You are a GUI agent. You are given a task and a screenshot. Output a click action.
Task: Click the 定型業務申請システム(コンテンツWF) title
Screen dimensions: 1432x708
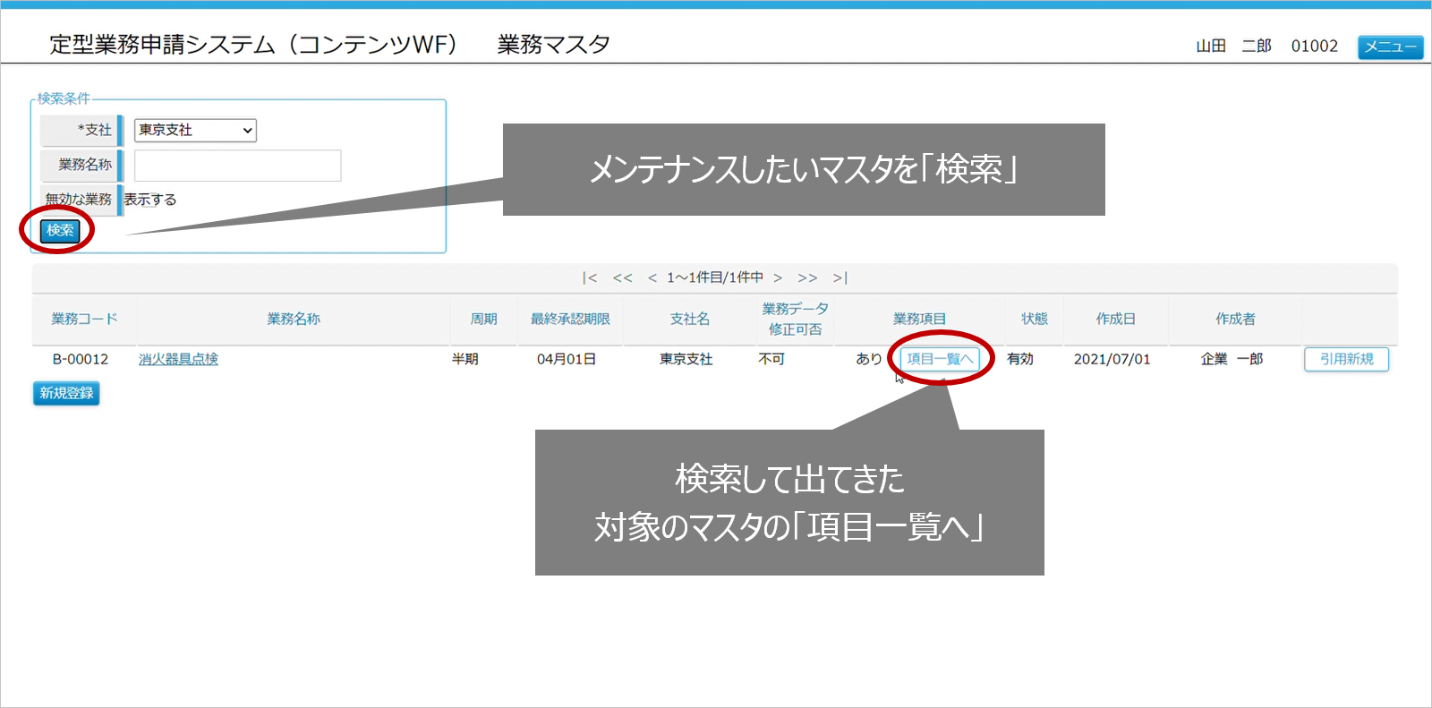pos(254,44)
